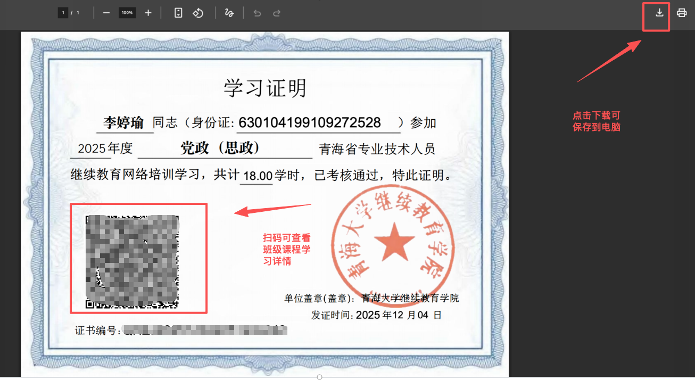695x380 pixels.
Task: Click the 100% zoom level box
Action: click(x=127, y=13)
